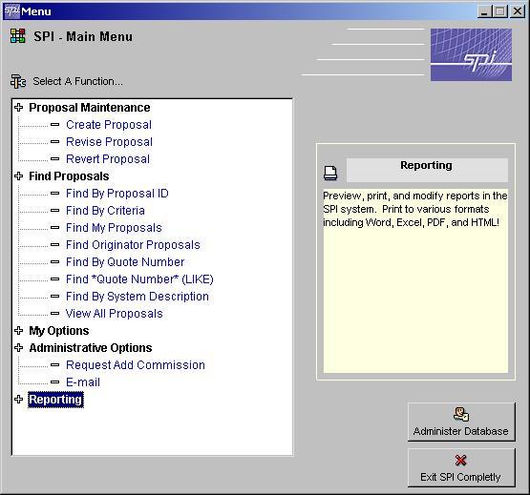Select Find By Criteria
Image resolution: width=530 pixels, height=495 pixels.
point(105,211)
